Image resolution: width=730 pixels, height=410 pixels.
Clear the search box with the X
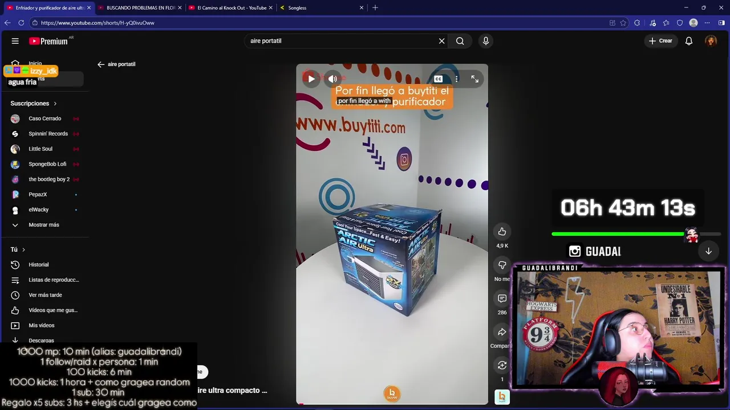(x=441, y=41)
